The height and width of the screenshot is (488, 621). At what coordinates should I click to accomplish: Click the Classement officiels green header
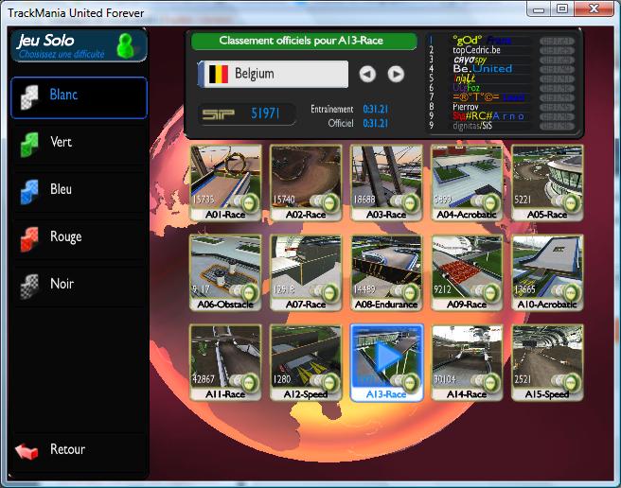[x=303, y=42]
